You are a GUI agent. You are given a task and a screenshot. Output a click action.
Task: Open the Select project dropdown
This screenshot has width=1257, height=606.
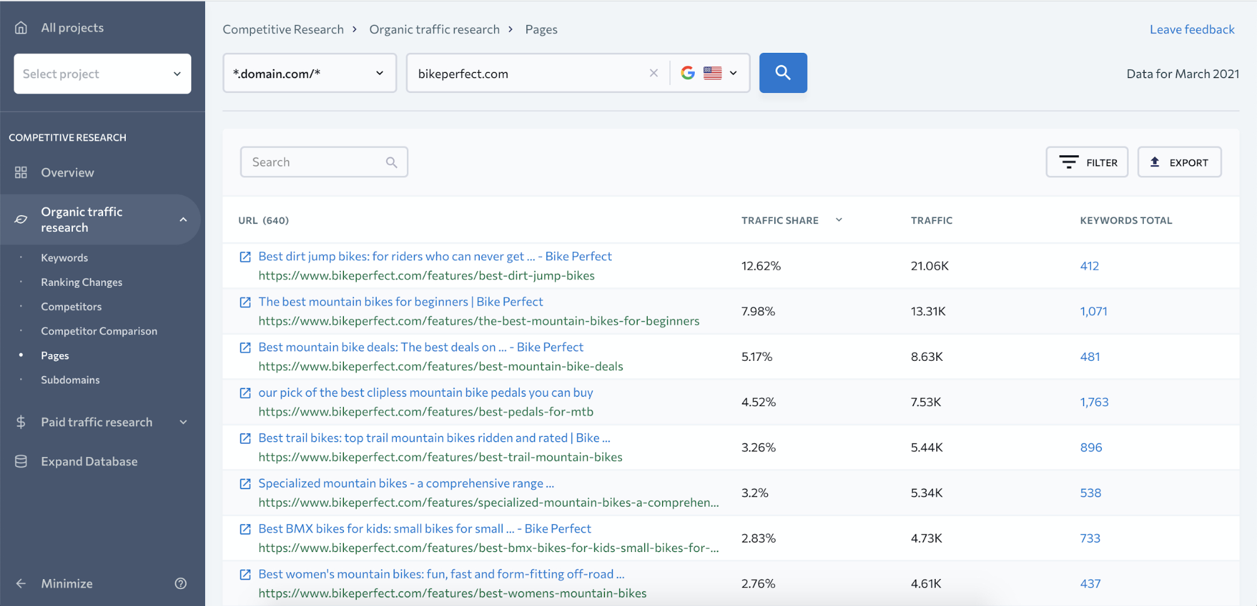(102, 74)
